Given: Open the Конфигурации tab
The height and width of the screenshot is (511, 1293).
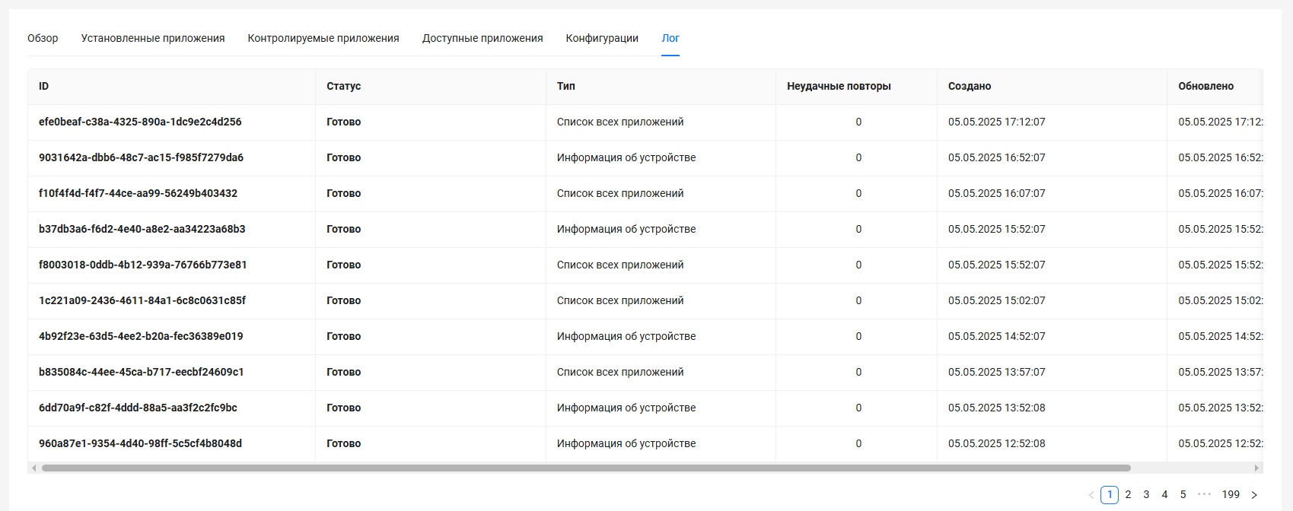Looking at the screenshot, I should 602,39.
